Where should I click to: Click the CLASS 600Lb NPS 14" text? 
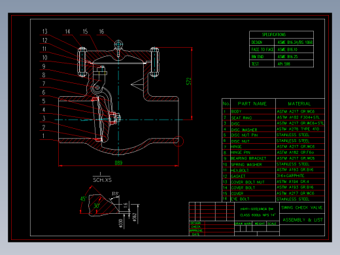pos(258,215)
